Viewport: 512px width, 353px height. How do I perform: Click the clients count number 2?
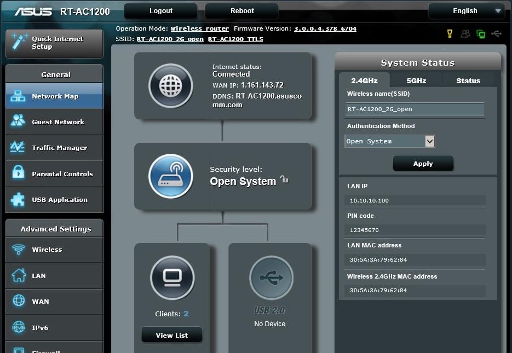tap(186, 314)
